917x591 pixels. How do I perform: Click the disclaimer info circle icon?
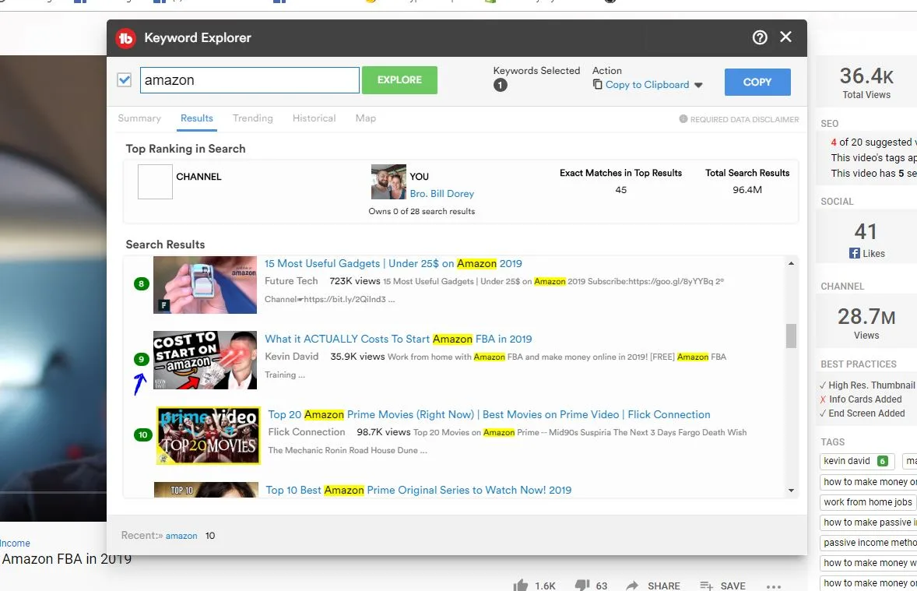(683, 119)
